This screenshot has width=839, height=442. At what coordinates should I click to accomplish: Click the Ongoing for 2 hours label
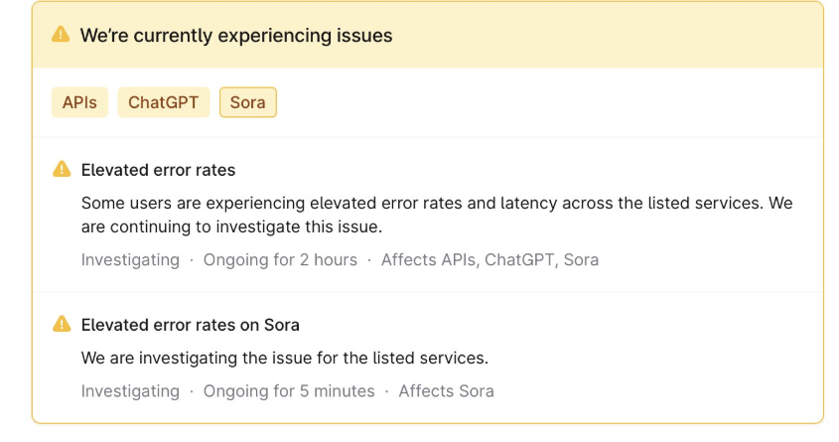[x=280, y=260]
